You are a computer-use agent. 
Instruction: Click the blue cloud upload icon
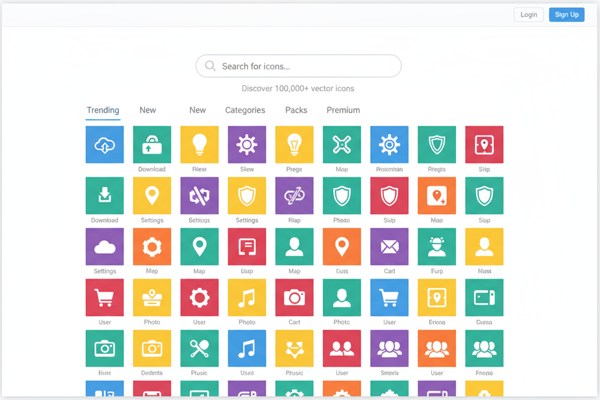pos(104,145)
